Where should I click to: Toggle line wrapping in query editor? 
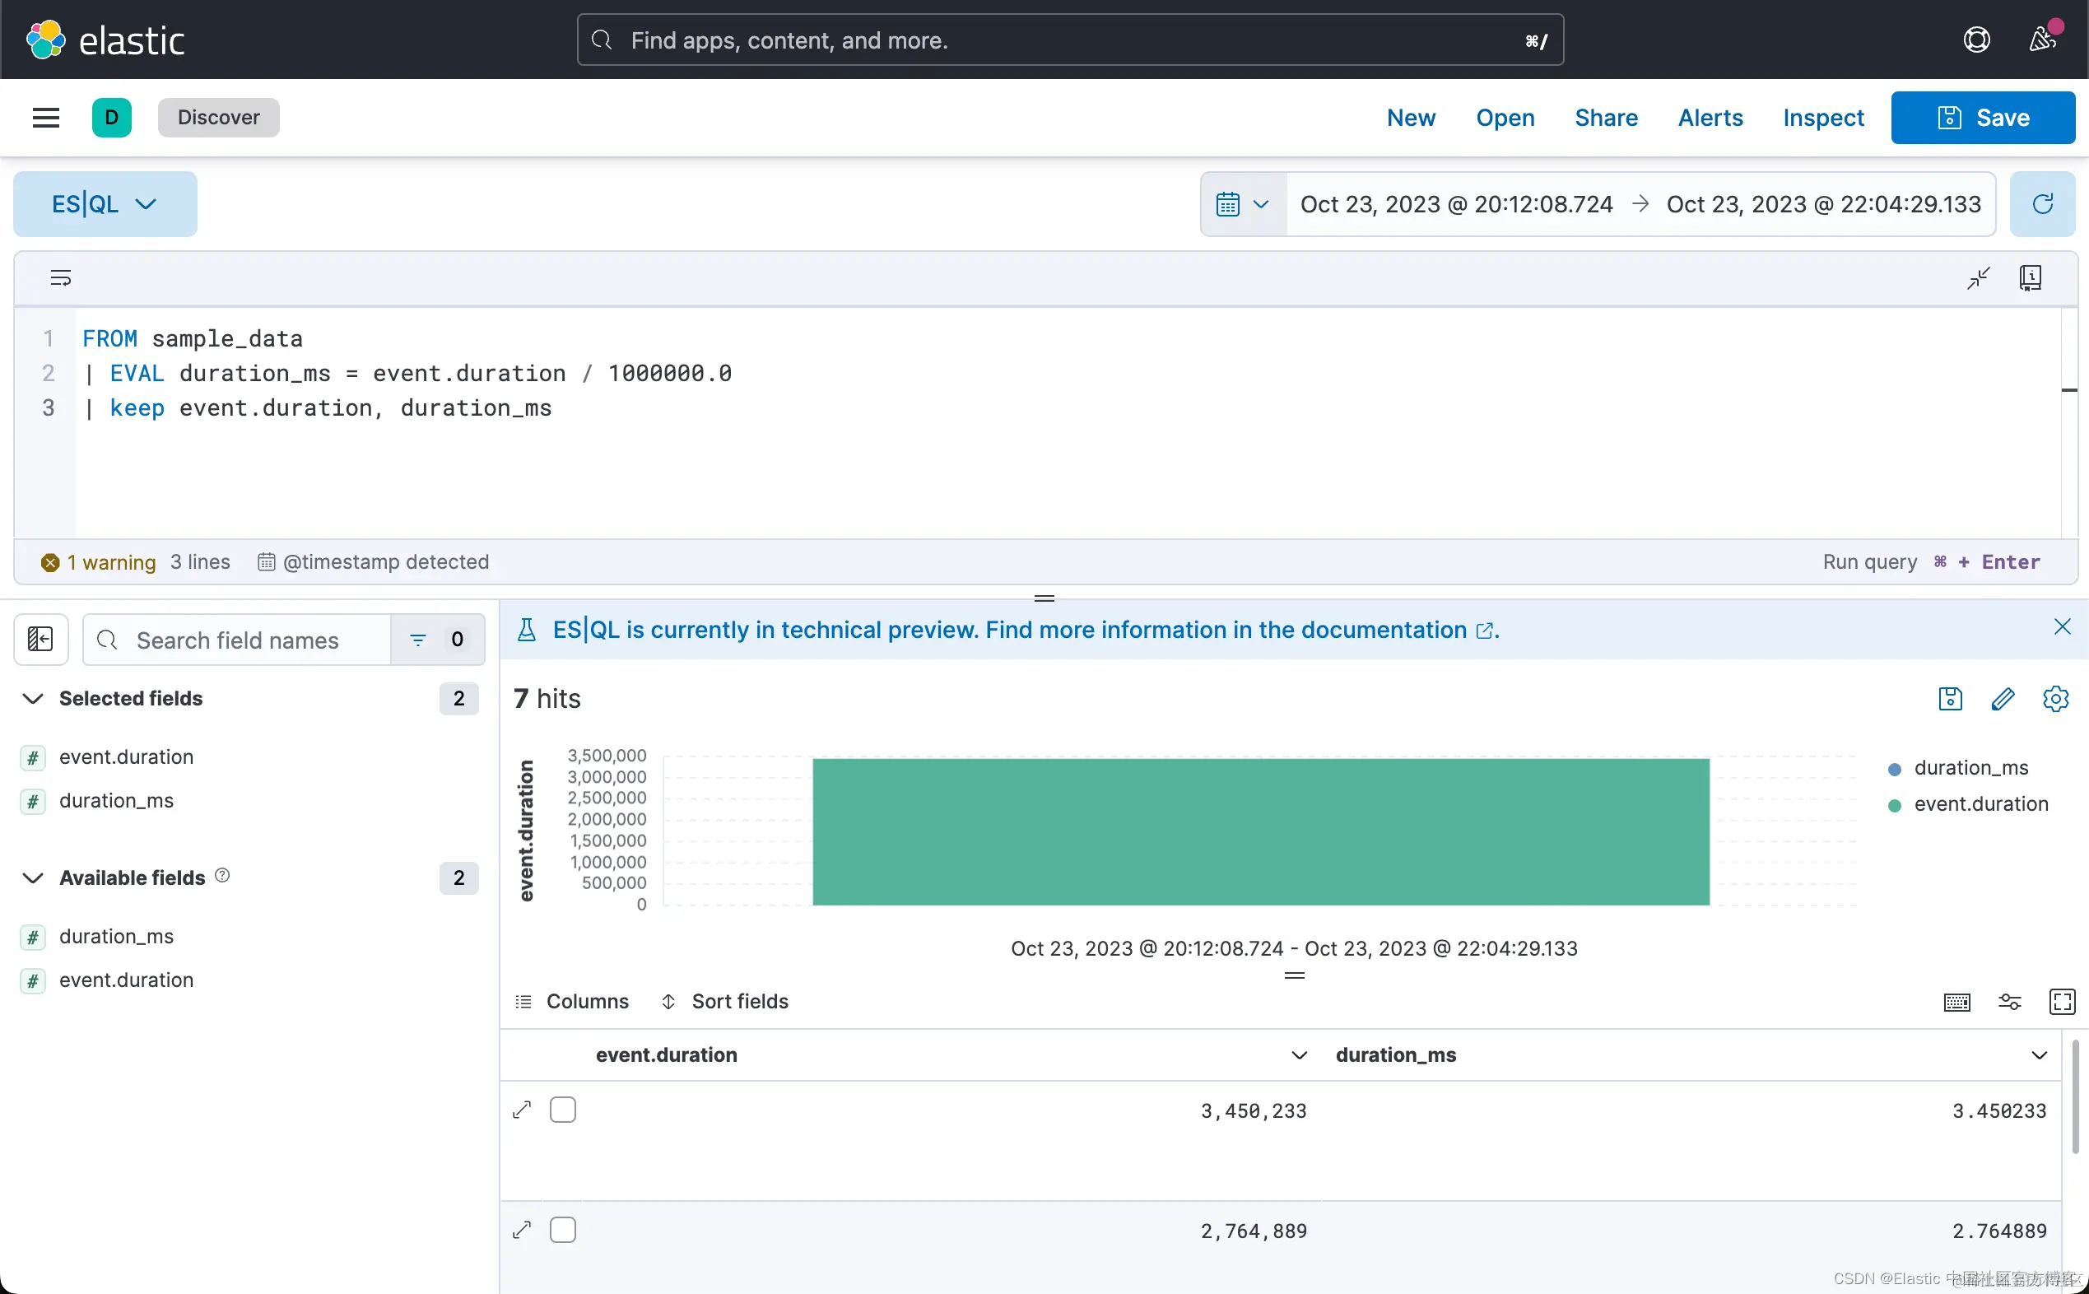61,277
